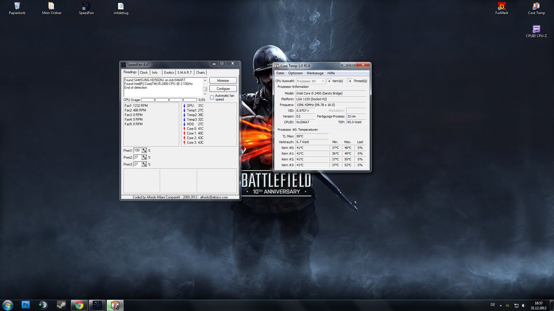This screenshot has width=554, height=311.
Task: Click the Pwm2 spinner arrows
Action: pos(144,157)
